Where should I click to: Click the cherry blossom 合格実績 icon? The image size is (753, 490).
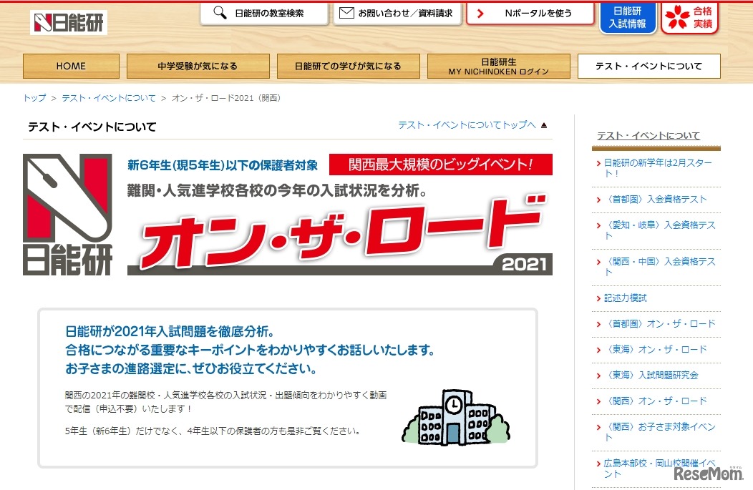[x=676, y=17]
